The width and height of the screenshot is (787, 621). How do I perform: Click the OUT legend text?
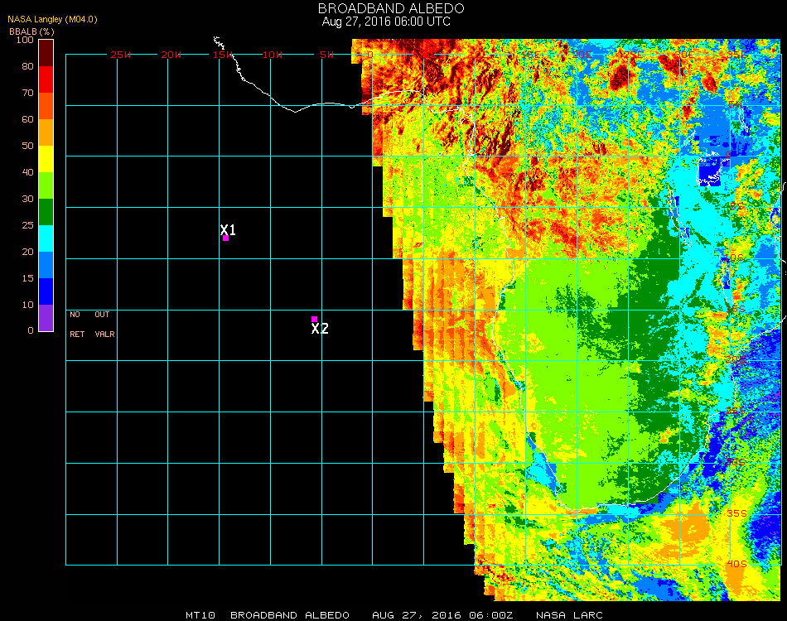point(102,315)
